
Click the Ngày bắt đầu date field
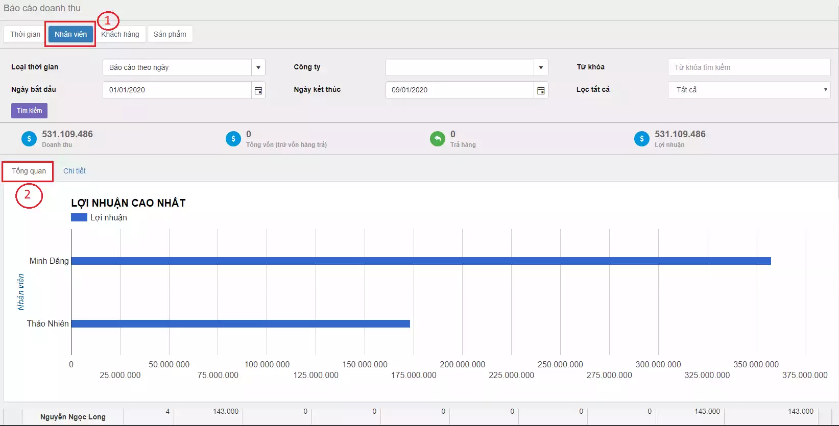coord(177,90)
